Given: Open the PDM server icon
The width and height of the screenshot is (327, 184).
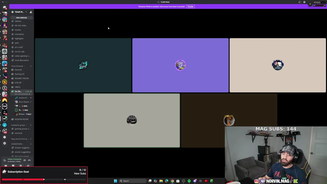Looking at the screenshot, I should [x=4, y=106].
